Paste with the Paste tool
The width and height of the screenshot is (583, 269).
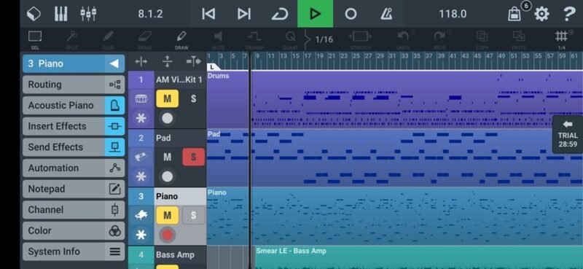click(x=519, y=40)
